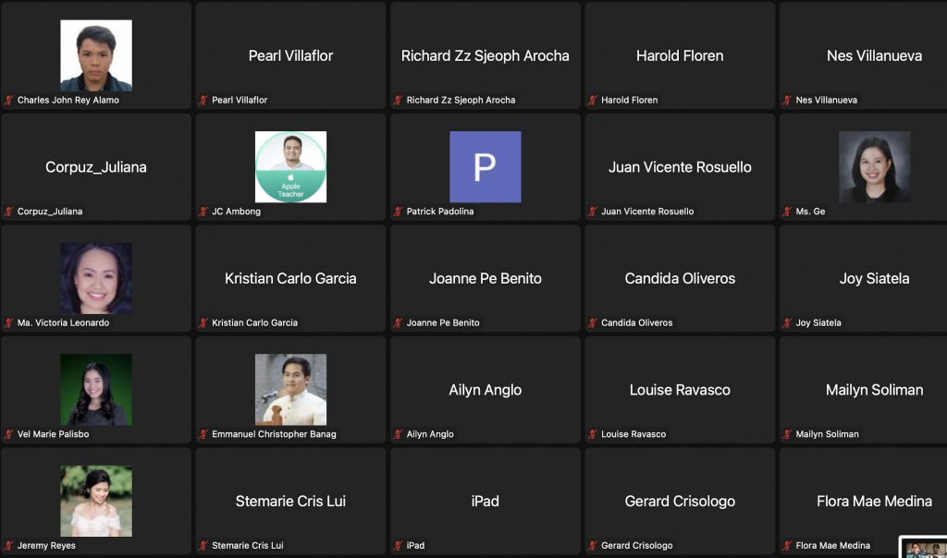Click muted mic icon for Ailyn Anglo

[399, 434]
